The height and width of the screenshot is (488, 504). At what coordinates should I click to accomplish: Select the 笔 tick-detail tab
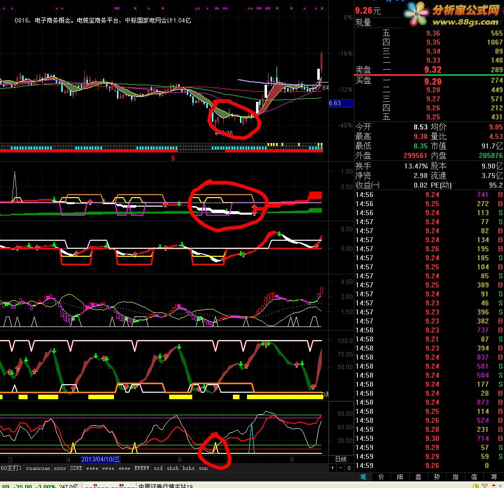(x=363, y=477)
